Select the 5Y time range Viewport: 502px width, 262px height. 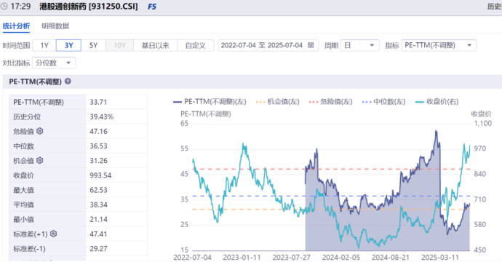(x=93, y=45)
